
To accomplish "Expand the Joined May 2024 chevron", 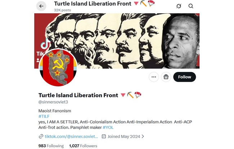I will [x=143, y=136].
